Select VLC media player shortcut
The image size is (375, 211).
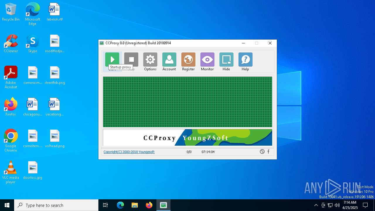[x=11, y=172]
